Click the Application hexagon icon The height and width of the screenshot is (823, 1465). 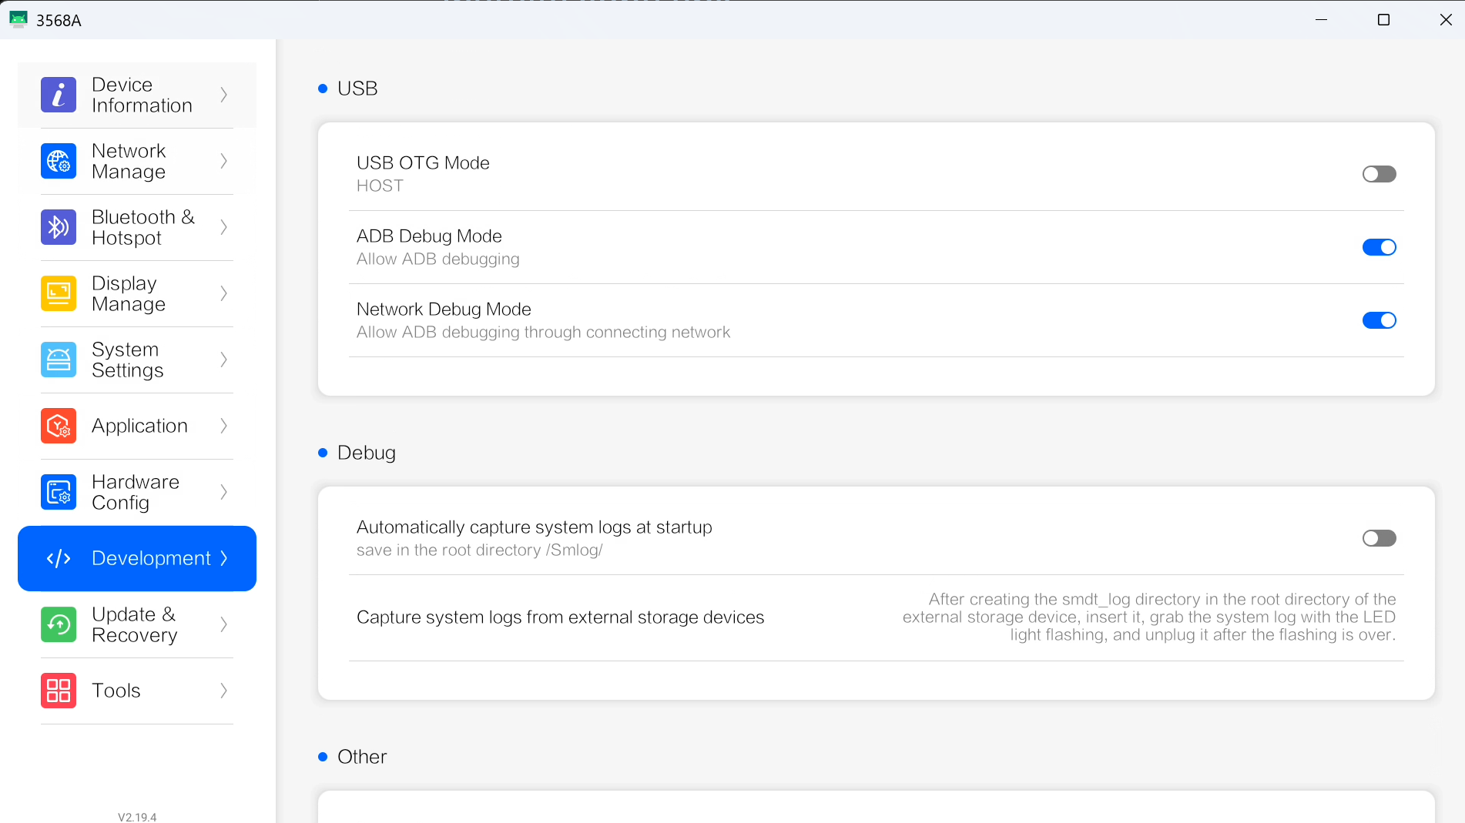coord(59,426)
